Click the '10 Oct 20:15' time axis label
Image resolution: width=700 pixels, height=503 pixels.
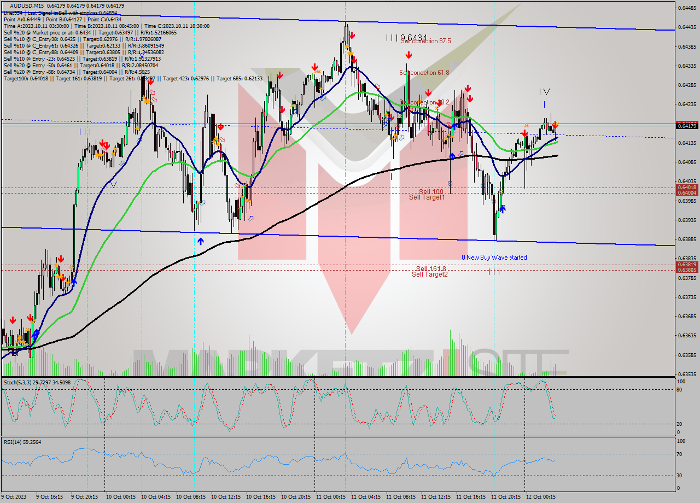(x=295, y=496)
